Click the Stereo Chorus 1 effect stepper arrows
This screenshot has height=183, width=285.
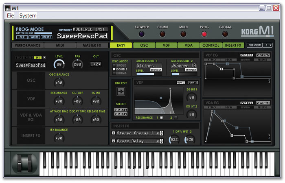[x=162, y=133]
